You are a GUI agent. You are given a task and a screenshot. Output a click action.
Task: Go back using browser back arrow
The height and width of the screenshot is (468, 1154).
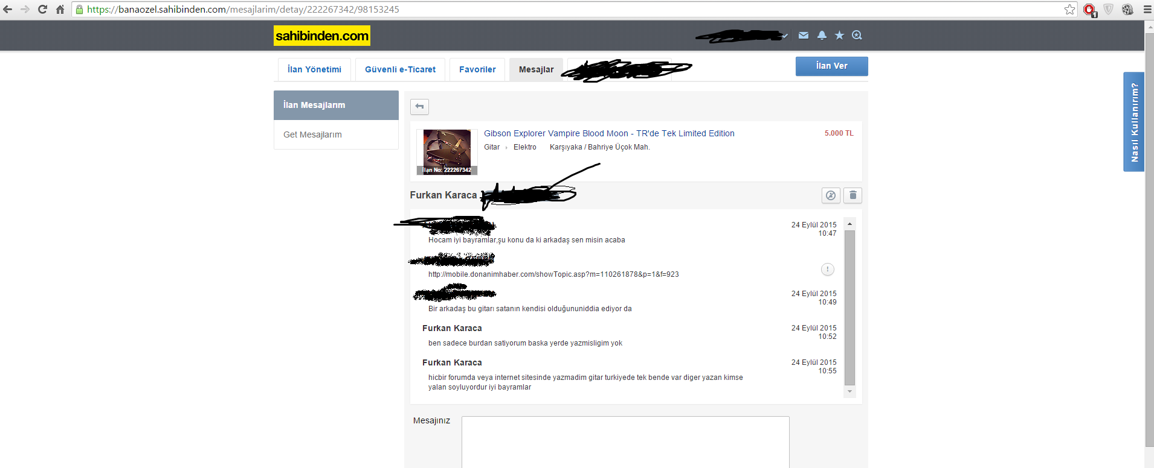tap(8, 9)
